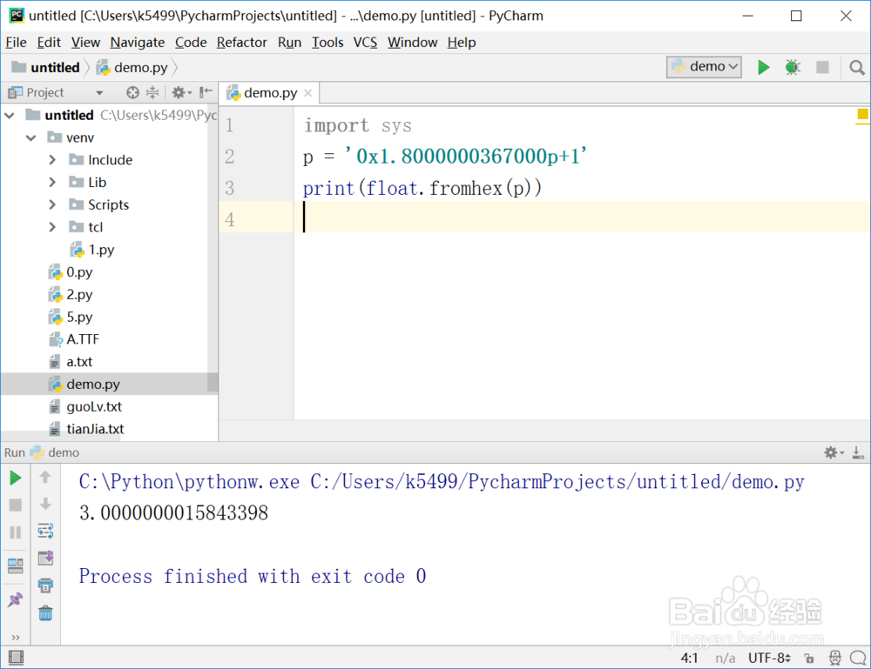Open the Refactor menu
Image resolution: width=871 pixels, height=669 pixels.
[x=241, y=42]
